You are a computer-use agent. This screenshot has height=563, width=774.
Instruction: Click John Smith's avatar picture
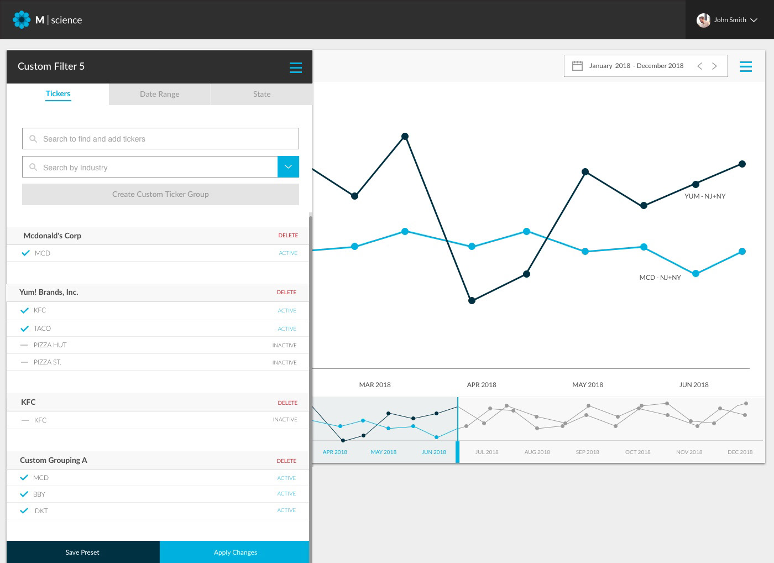[703, 20]
